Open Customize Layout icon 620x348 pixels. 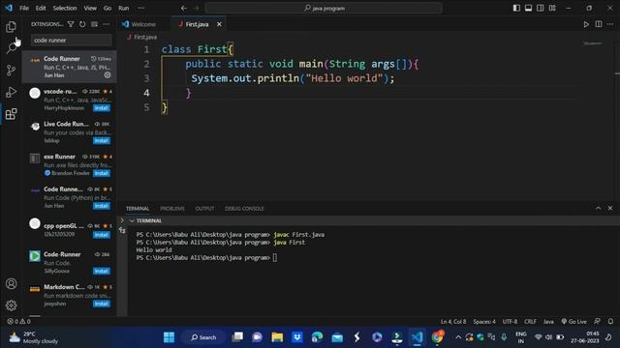tap(552, 8)
